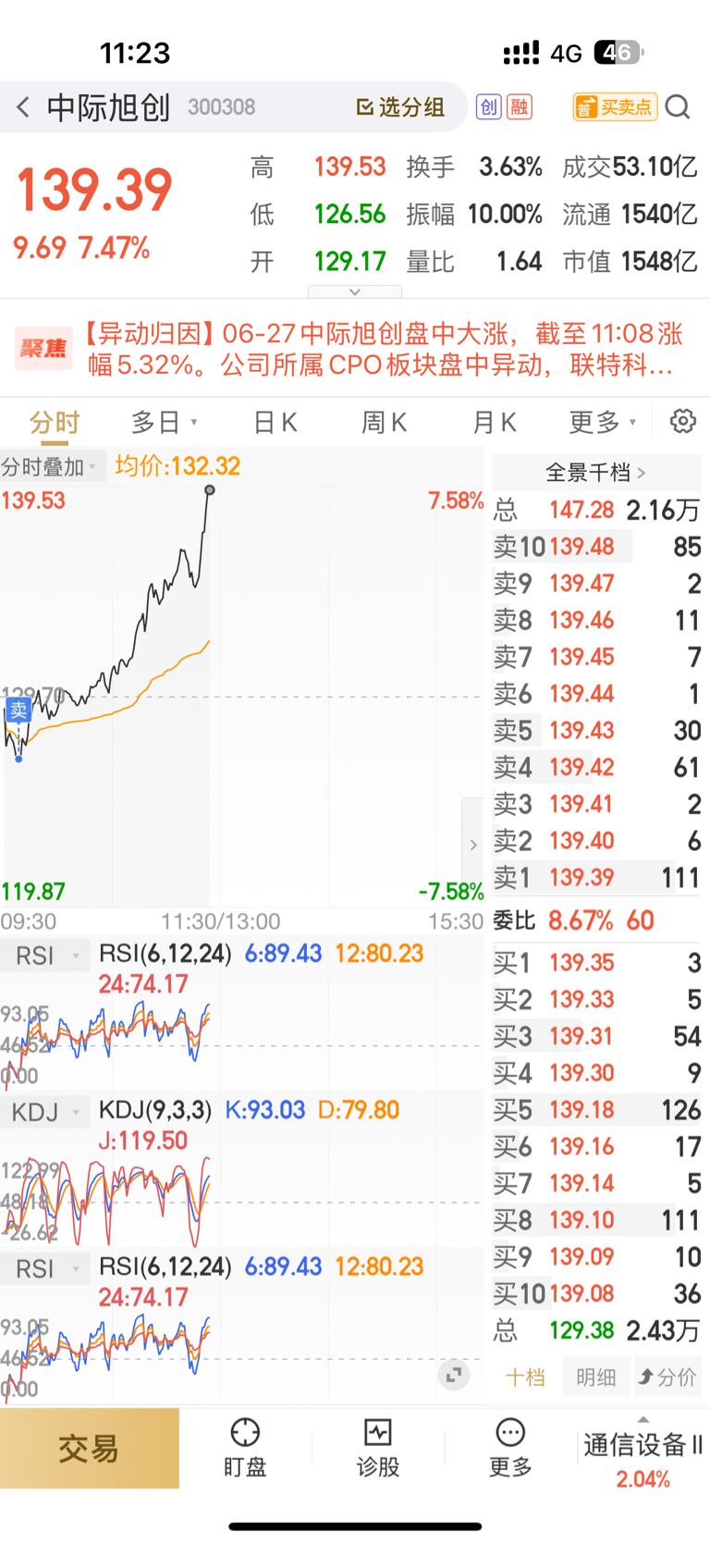Viewport: 710px width, 1544px height.
Task: Select the 买10 139.08 bid row
Action: tap(596, 1293)
